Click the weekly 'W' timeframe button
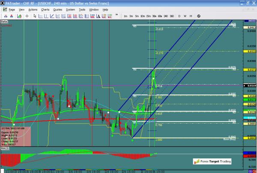The width and height of the screenshot is (257, 173). [185, 16]
